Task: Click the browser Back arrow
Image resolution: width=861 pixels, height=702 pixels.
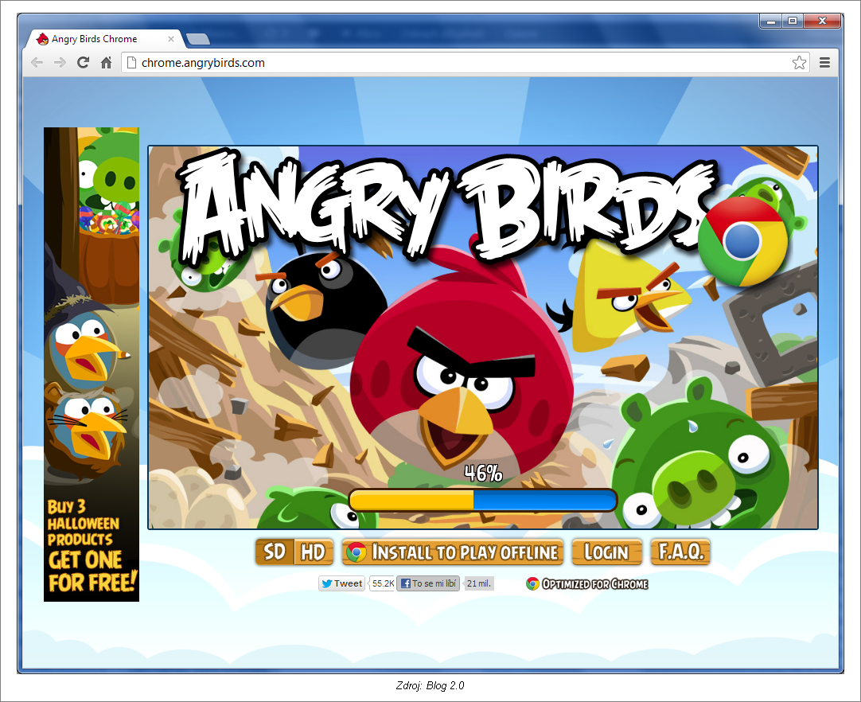Action: pyautogui.click(x=37, y=63)
